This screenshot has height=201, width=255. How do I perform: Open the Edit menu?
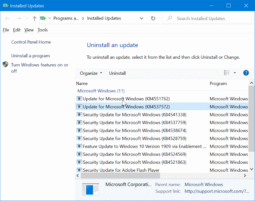(17, 30)
